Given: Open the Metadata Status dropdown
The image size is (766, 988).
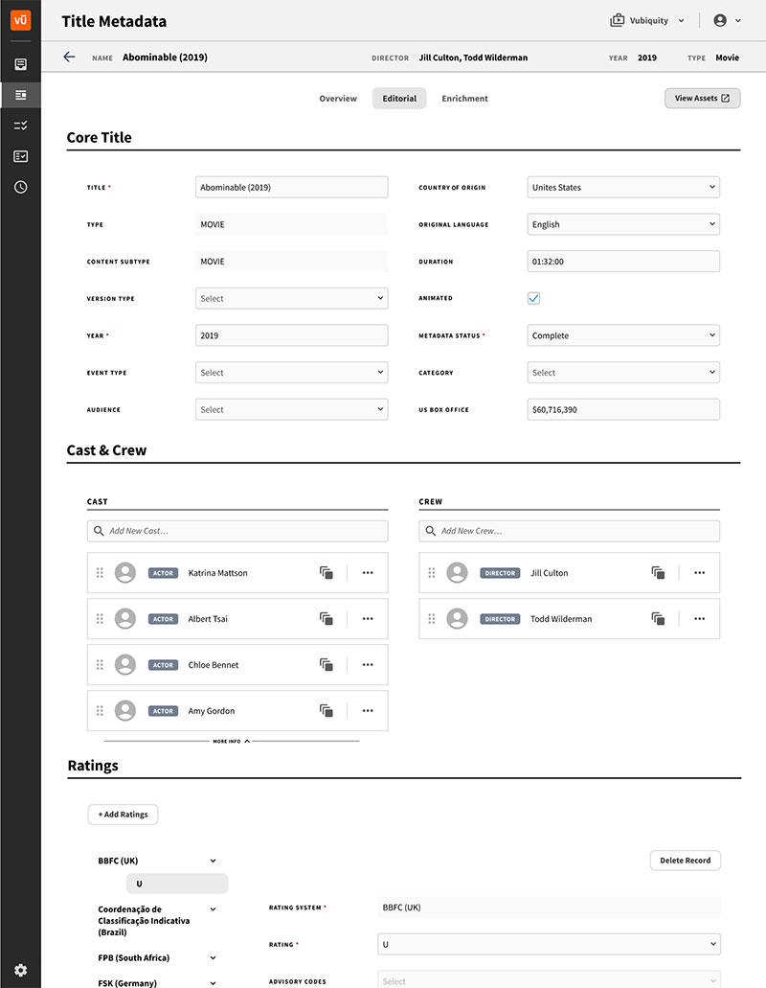Looking at the screenshot, I should (623, 335).
